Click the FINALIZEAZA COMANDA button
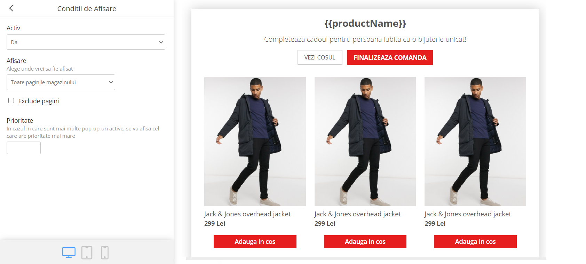586x264 pixels. (389, 57)
